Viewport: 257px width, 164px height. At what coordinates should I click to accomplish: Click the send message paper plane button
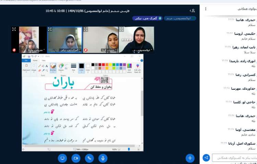pyautogui.click(x=206, y=158)
